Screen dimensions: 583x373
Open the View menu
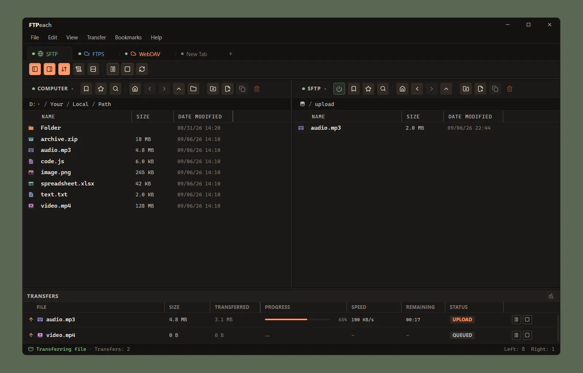(72, 38)
